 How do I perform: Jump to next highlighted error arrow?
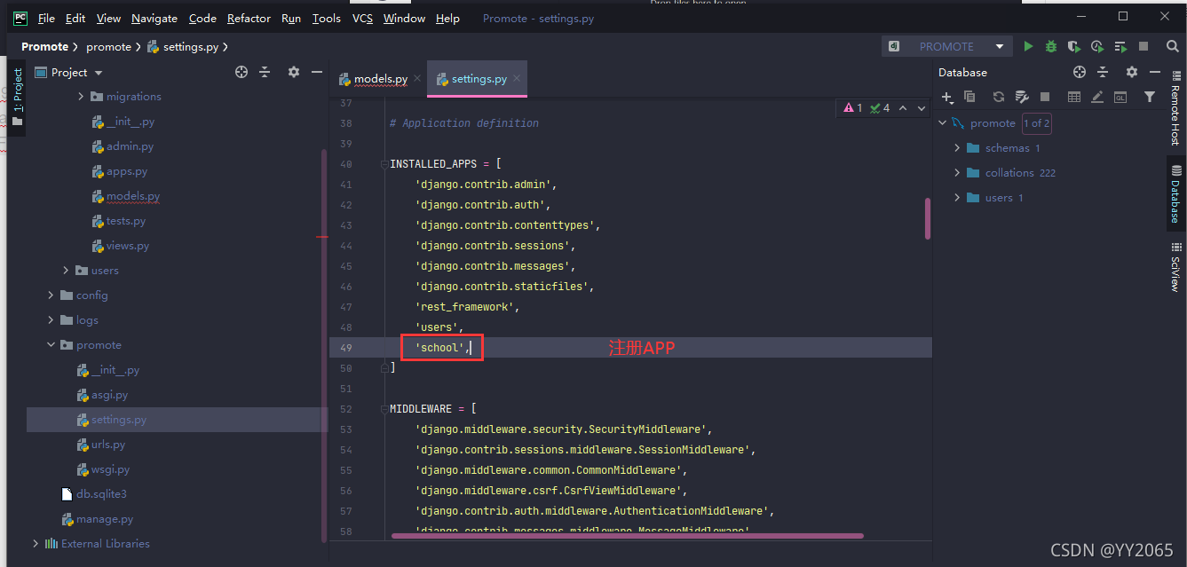click(x=922, y=108)
